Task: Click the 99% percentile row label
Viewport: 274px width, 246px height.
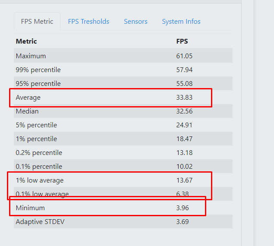Action: click(38, 70)
